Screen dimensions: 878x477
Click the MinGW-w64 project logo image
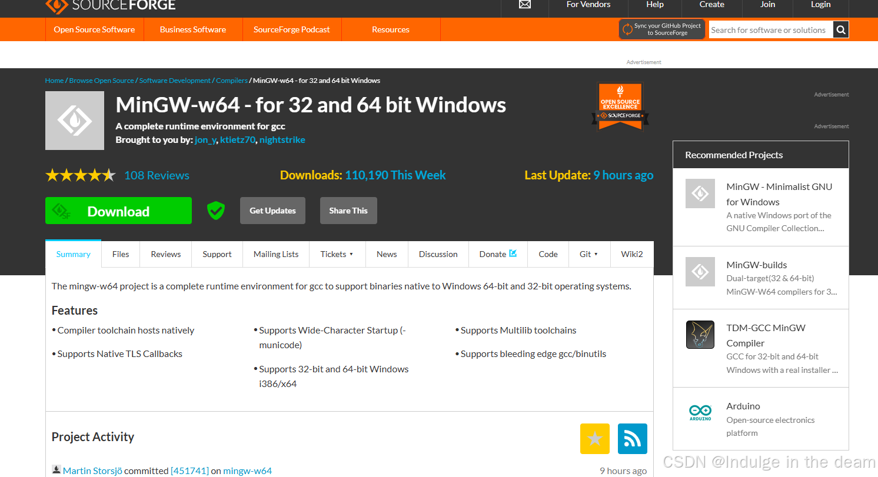tap(75, 121)
